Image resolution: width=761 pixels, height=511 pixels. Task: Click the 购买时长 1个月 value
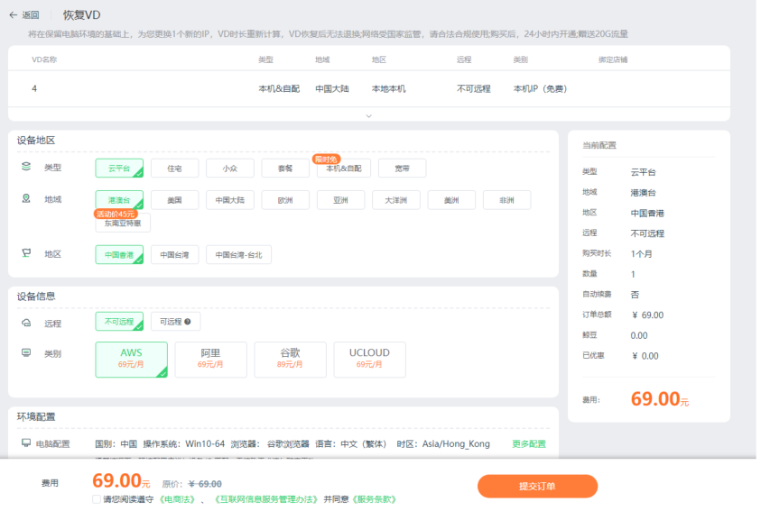[x=641, y=254]
